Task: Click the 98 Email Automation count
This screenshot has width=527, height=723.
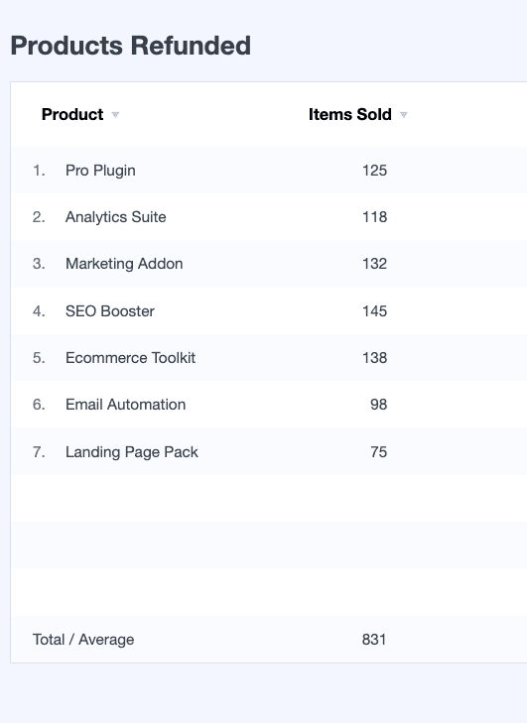Action: (x=378, y=405)
